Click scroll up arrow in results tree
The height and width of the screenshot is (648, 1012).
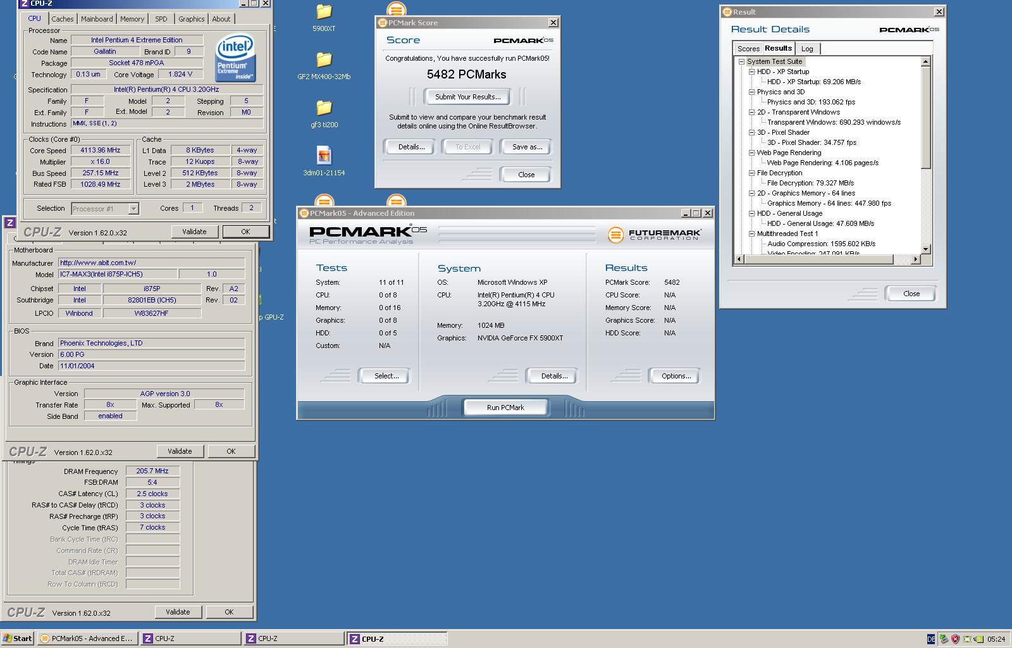point(926,61)
